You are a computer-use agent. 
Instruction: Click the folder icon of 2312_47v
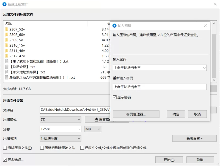tap(6, 56)
